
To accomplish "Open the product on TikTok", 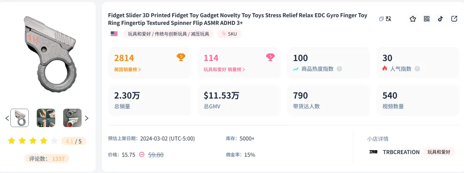I will coord(440,19).
